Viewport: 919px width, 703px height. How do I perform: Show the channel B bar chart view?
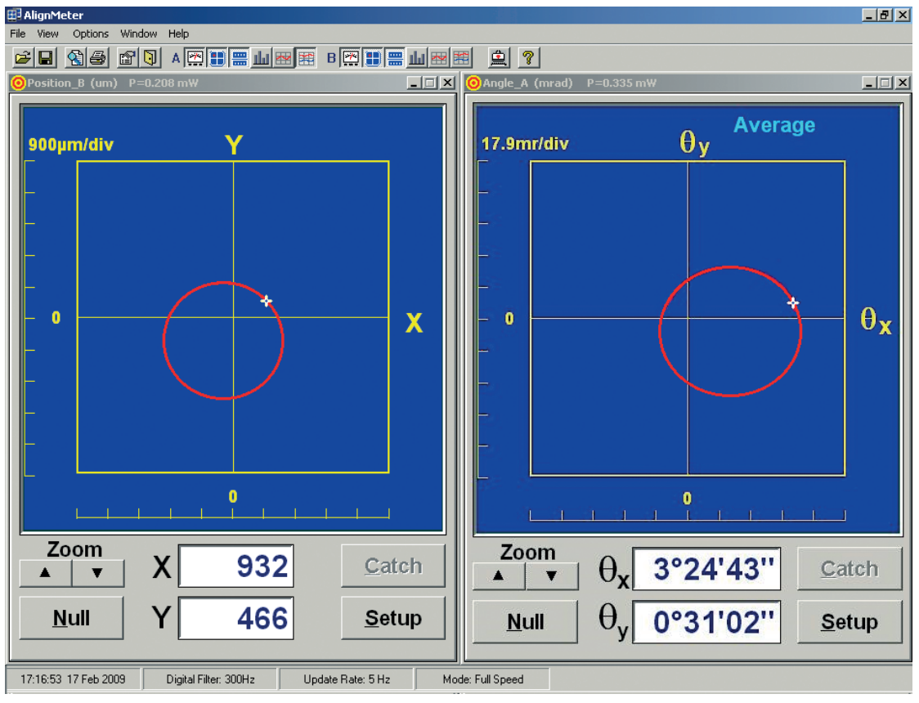tap(417, 58)
